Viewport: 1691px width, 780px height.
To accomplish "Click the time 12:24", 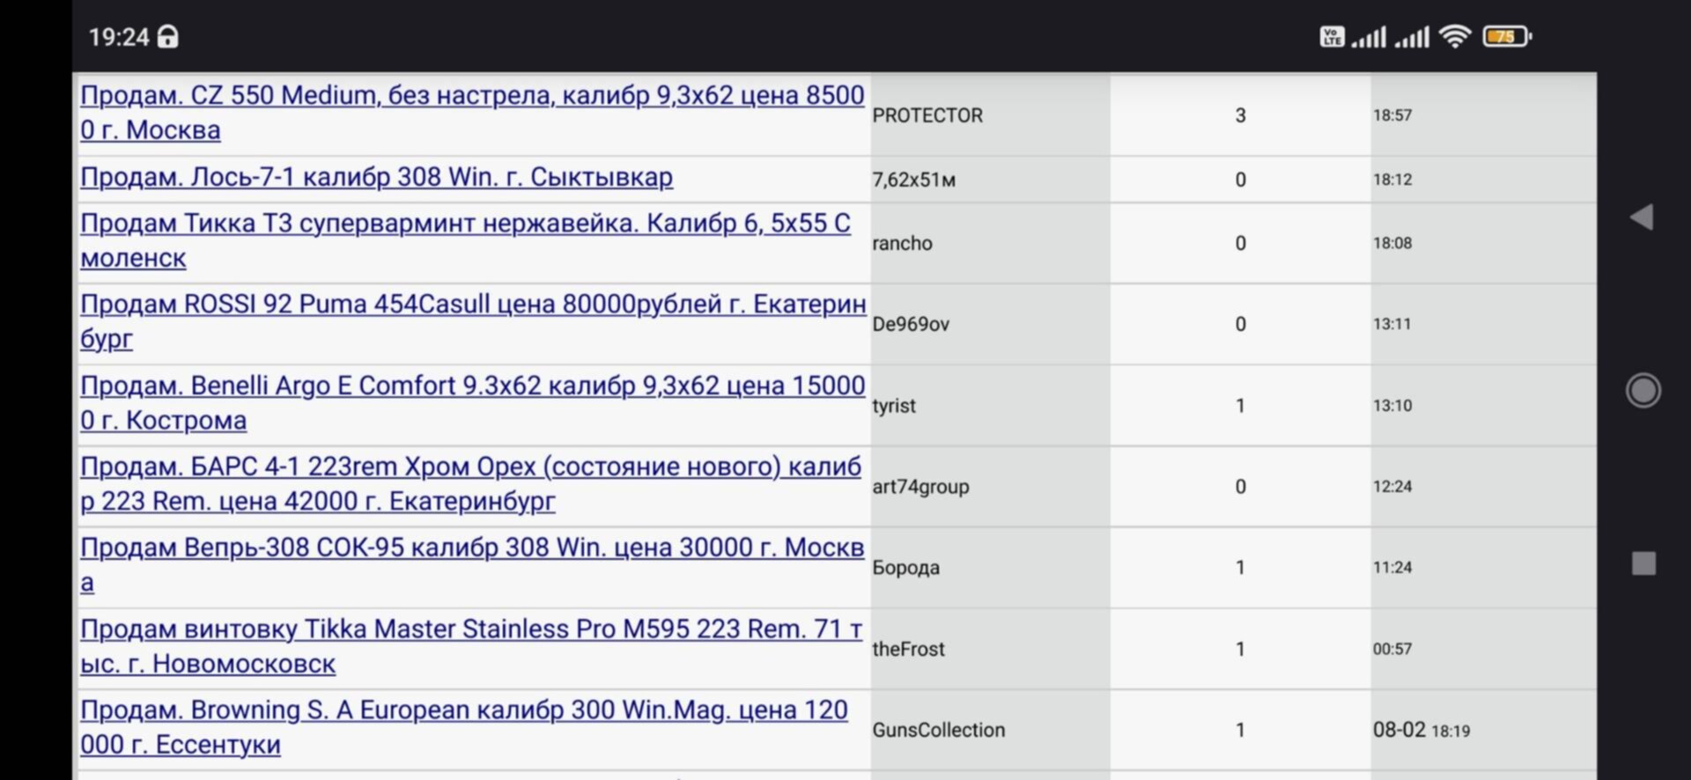I will 1392,487.
